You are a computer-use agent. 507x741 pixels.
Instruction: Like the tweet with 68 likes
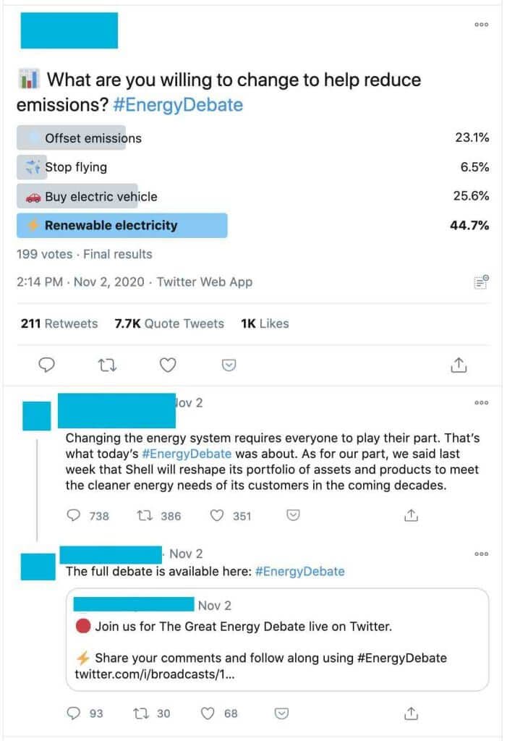pyautogui.click(x=208, y=714)
